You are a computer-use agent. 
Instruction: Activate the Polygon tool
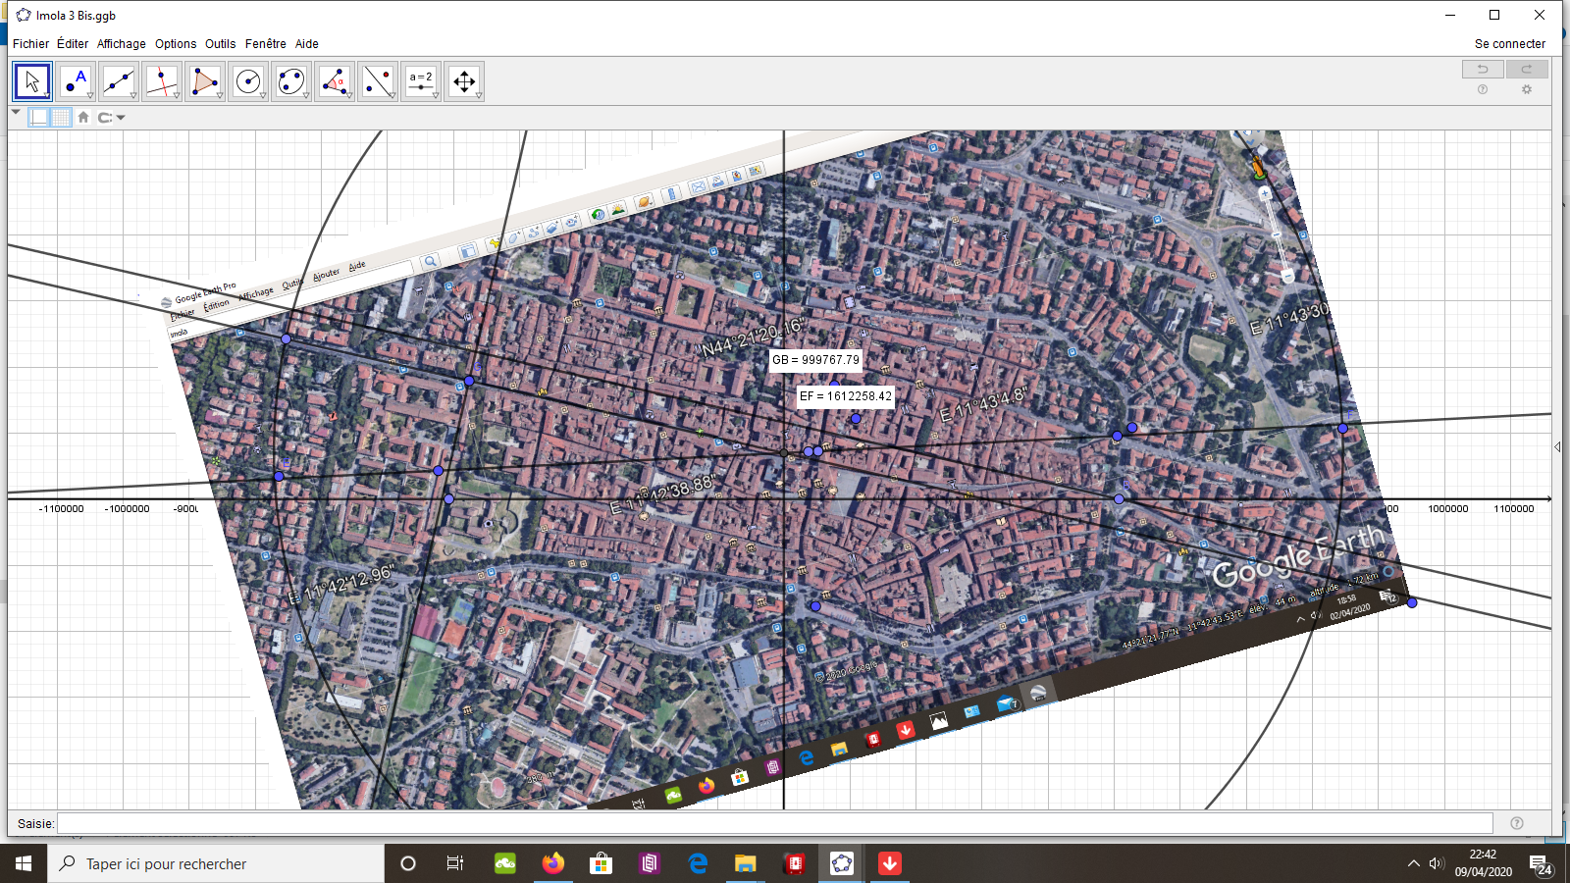205,81
